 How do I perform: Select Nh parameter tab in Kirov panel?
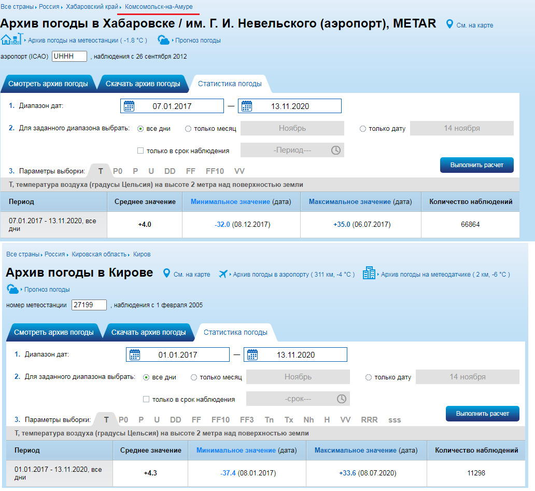click(309, 420)
